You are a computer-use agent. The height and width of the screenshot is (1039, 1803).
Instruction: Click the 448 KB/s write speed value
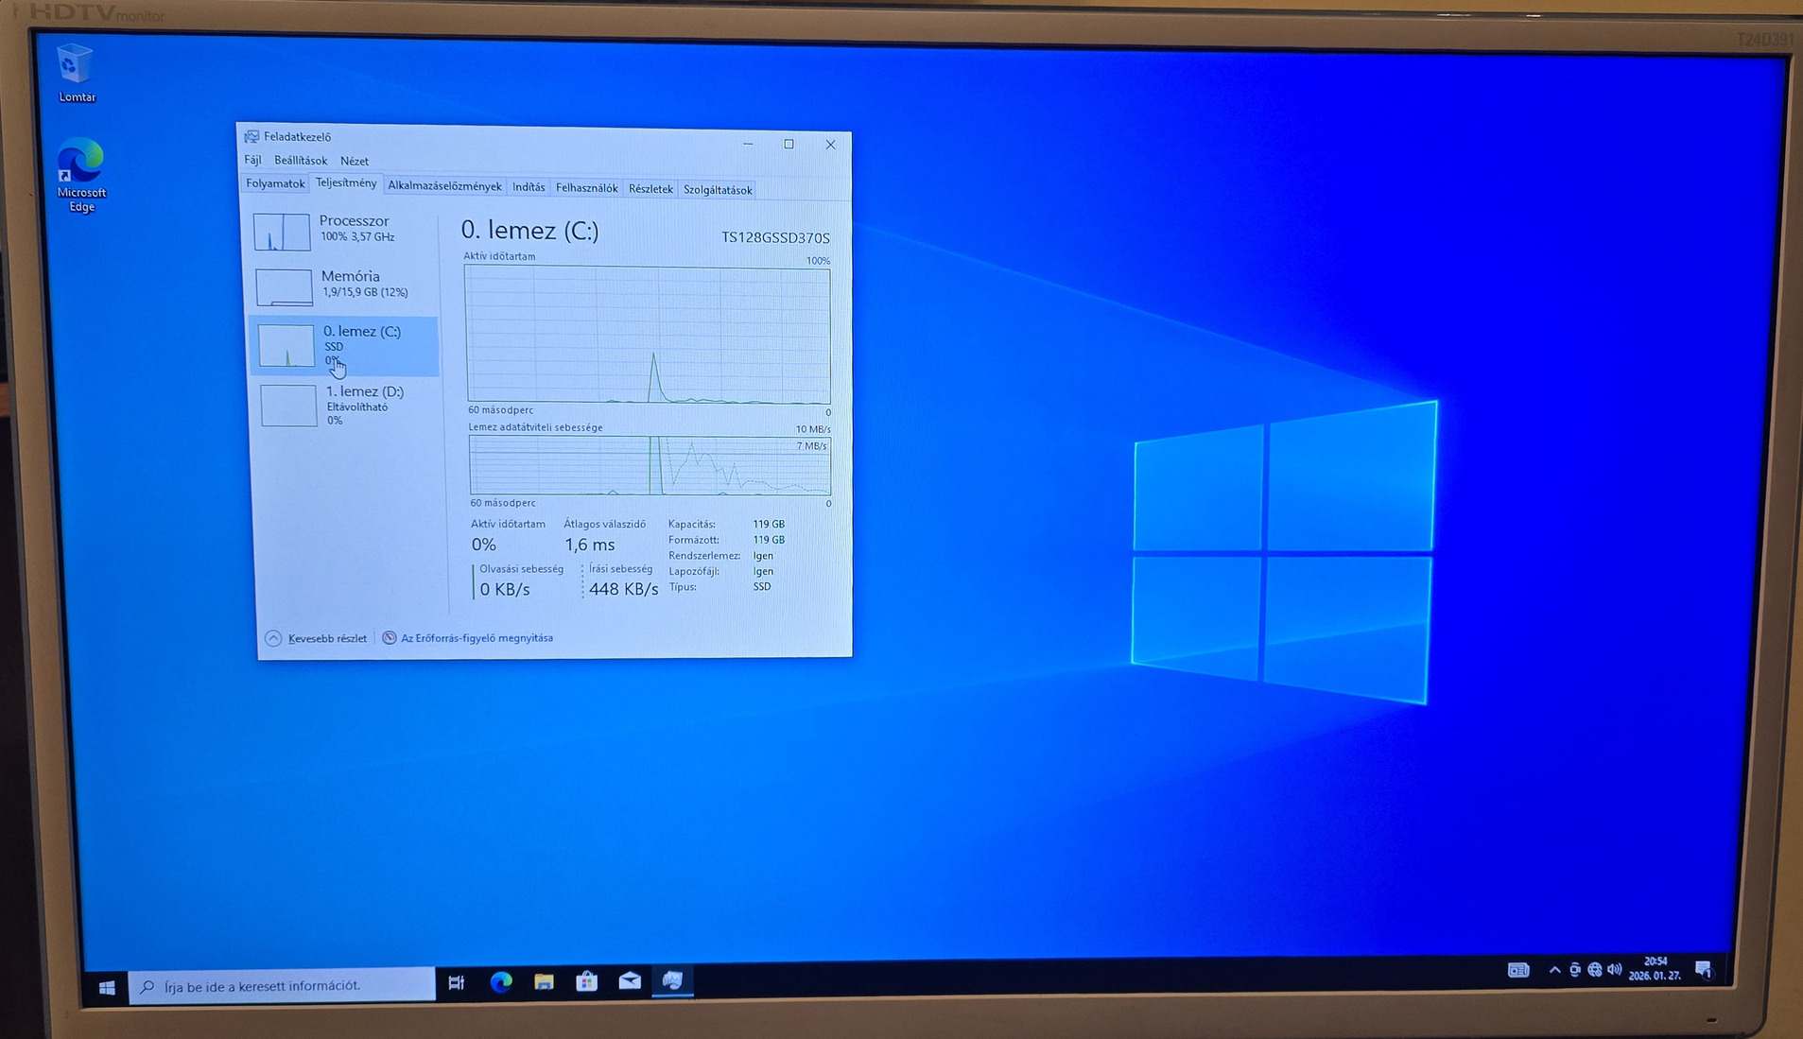[x=623, y=589]
